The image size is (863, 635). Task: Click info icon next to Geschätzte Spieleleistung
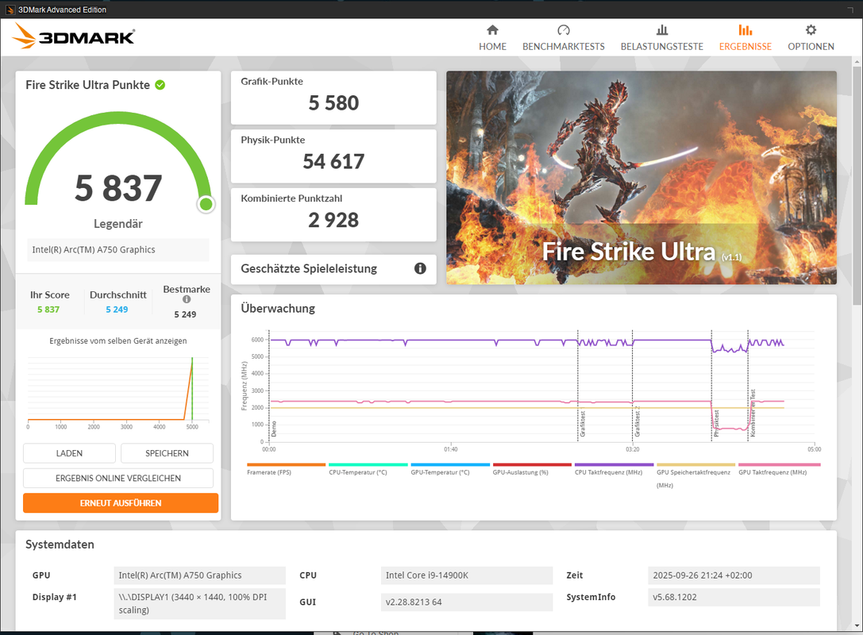420,268
